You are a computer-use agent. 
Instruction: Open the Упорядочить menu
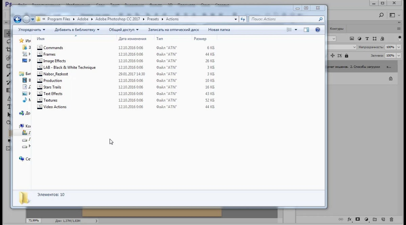click(31, 30)
